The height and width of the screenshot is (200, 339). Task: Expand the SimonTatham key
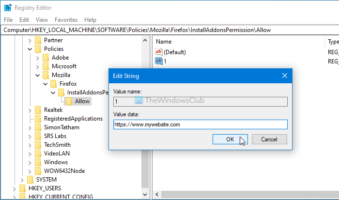(30, 127)
